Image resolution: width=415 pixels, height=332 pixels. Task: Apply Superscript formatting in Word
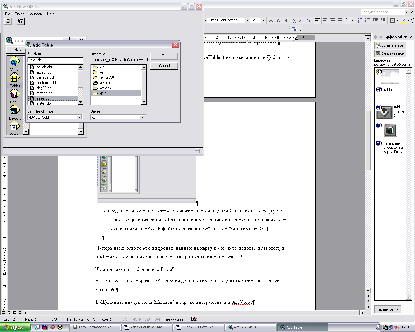(x=301, y=20)
